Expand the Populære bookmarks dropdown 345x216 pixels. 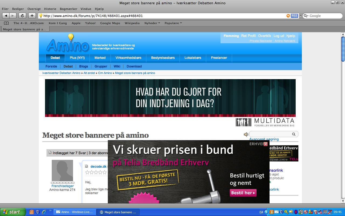tap(173, 23)
